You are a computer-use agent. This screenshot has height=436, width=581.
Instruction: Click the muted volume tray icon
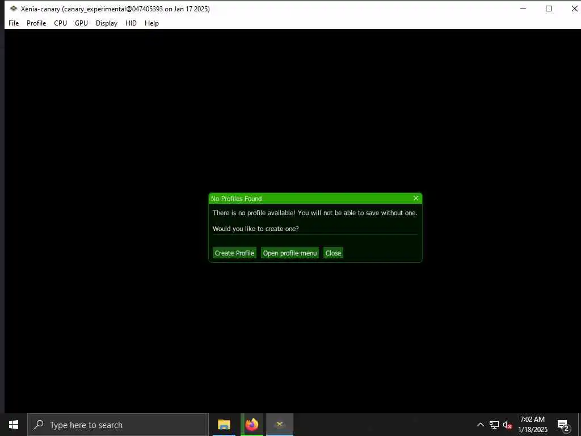[508, 425]
